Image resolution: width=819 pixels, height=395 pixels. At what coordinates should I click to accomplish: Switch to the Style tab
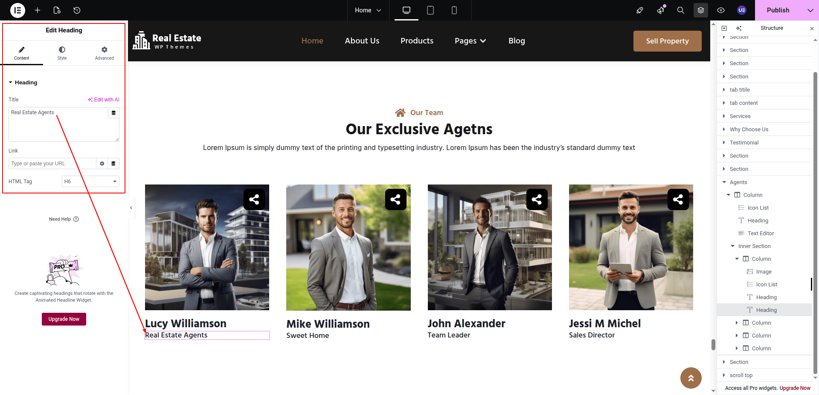(62, 53)
